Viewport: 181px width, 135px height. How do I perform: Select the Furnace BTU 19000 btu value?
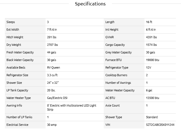(x=153, y=60)
